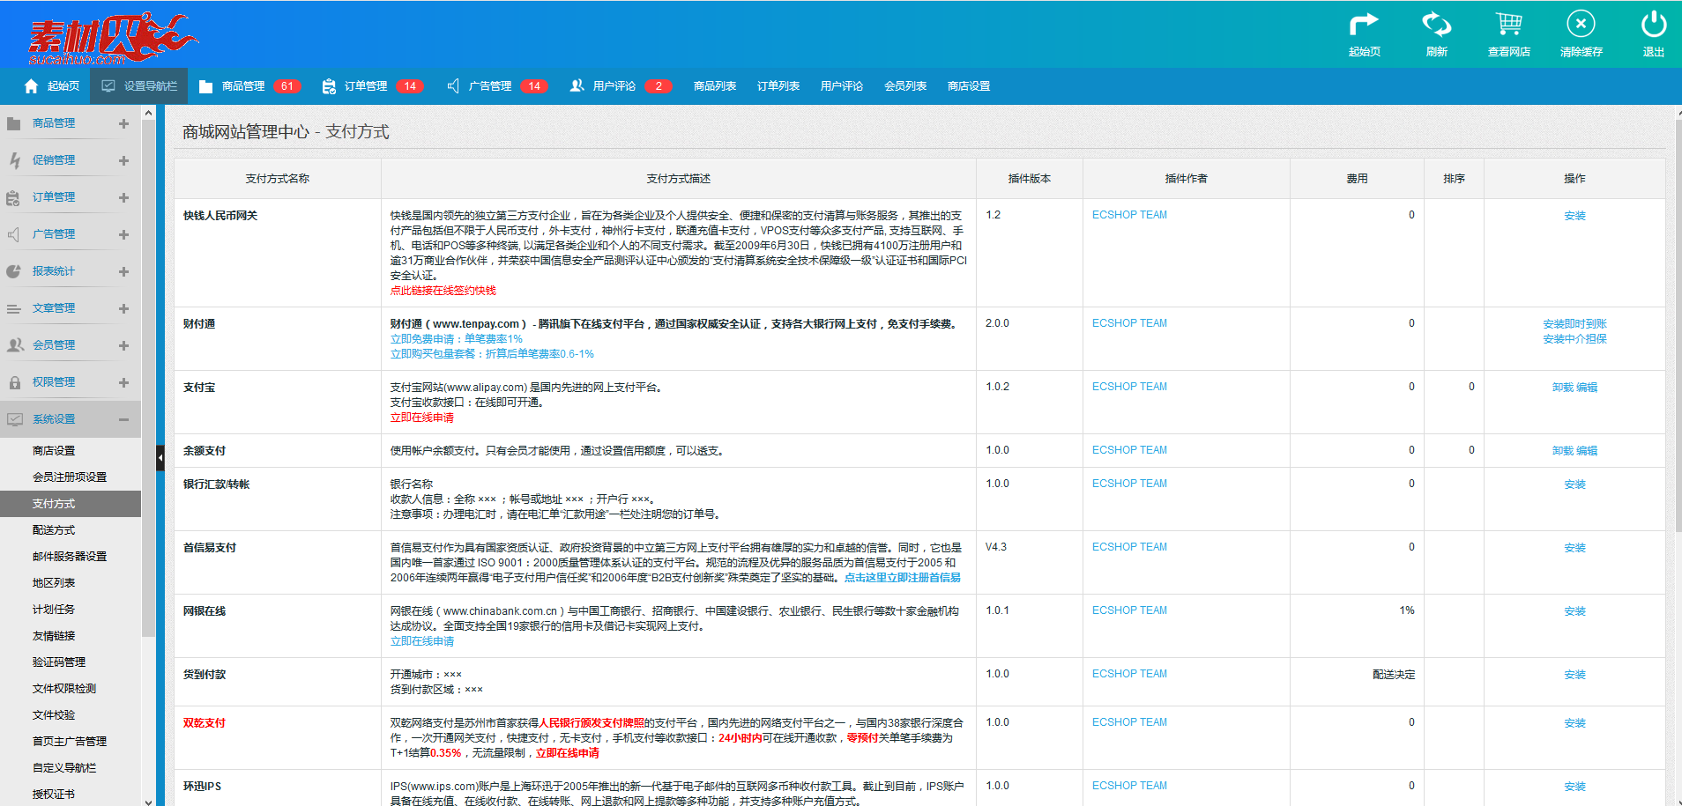Screen dimensions: 1682x806
Task: Click the sidebar 系统设置 monitor icon
Action: 14,419
